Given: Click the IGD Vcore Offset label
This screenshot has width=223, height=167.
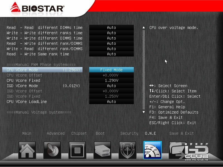Looking at the screenshot, I should point(25,91).
